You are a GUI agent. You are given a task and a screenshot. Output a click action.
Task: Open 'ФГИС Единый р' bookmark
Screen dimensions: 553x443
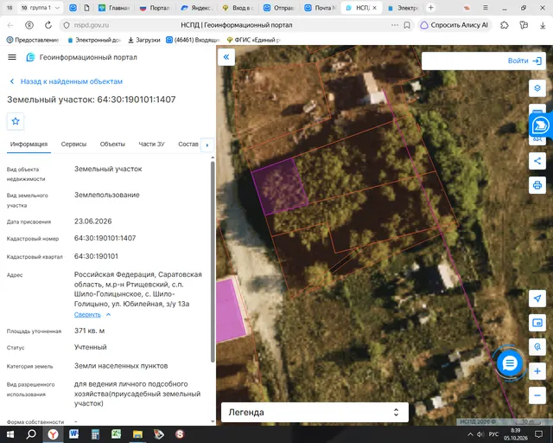(253, 40)
